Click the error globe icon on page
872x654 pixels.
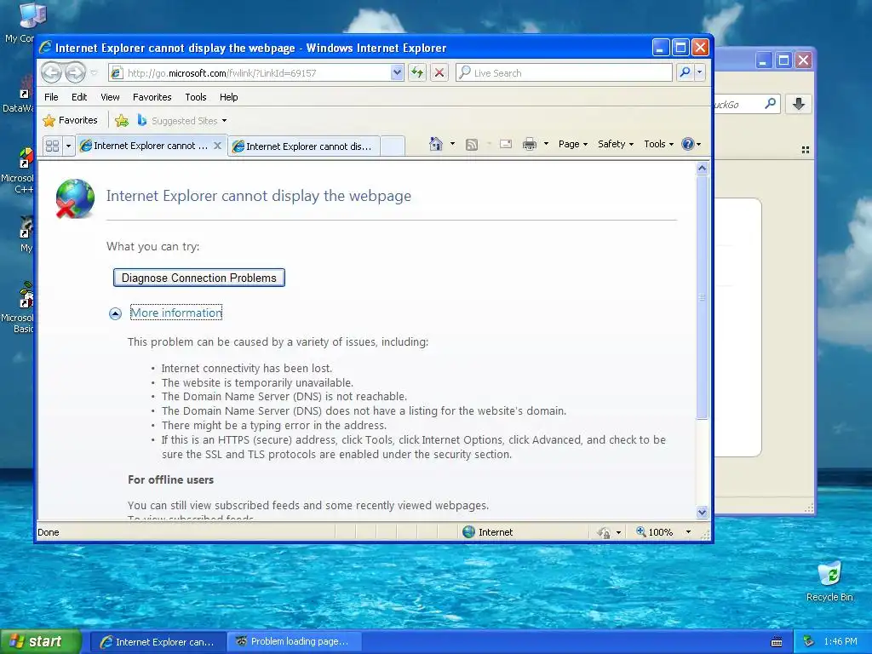[75, 198]
